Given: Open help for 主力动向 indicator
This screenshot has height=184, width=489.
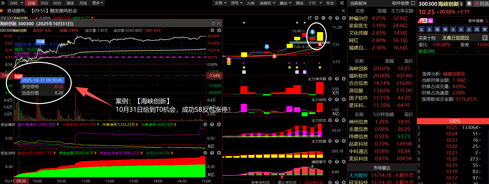Looking at the screenshot, I should click(337, 99).
